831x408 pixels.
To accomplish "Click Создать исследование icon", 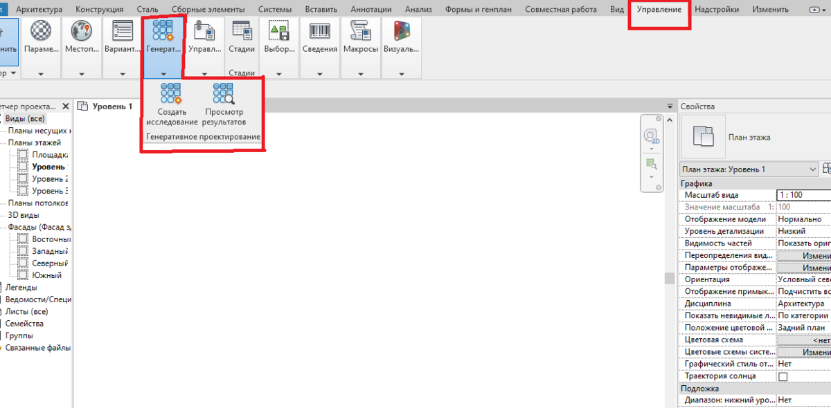I will tap(171, 93).
